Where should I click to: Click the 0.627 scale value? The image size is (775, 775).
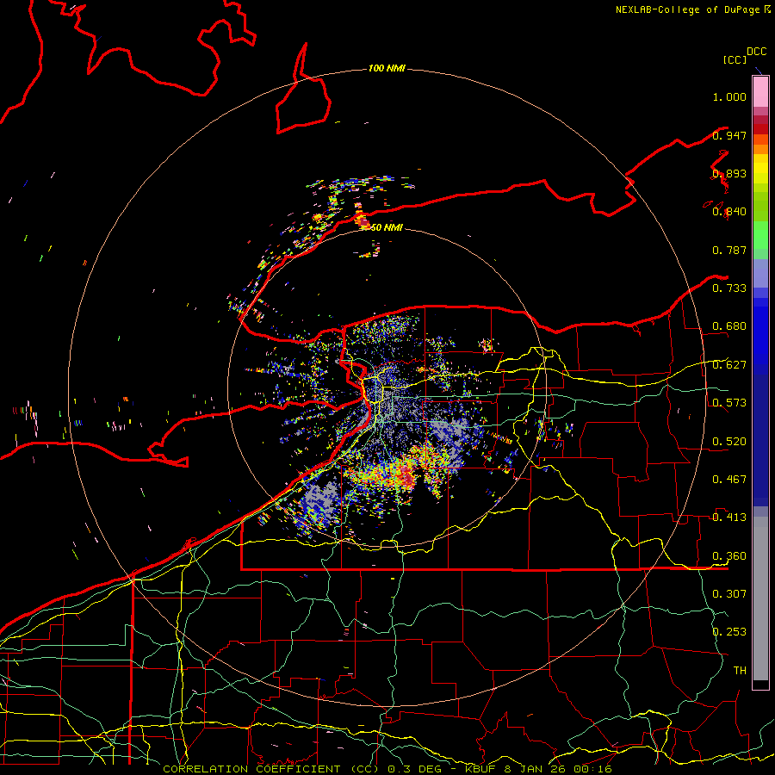(x=729, y=365)
